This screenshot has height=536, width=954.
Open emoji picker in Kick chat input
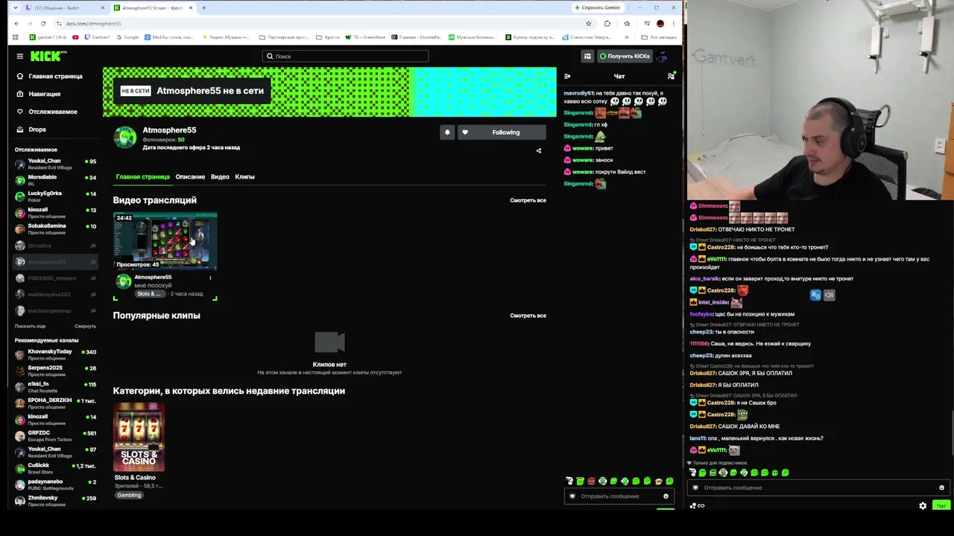(666, 497)
